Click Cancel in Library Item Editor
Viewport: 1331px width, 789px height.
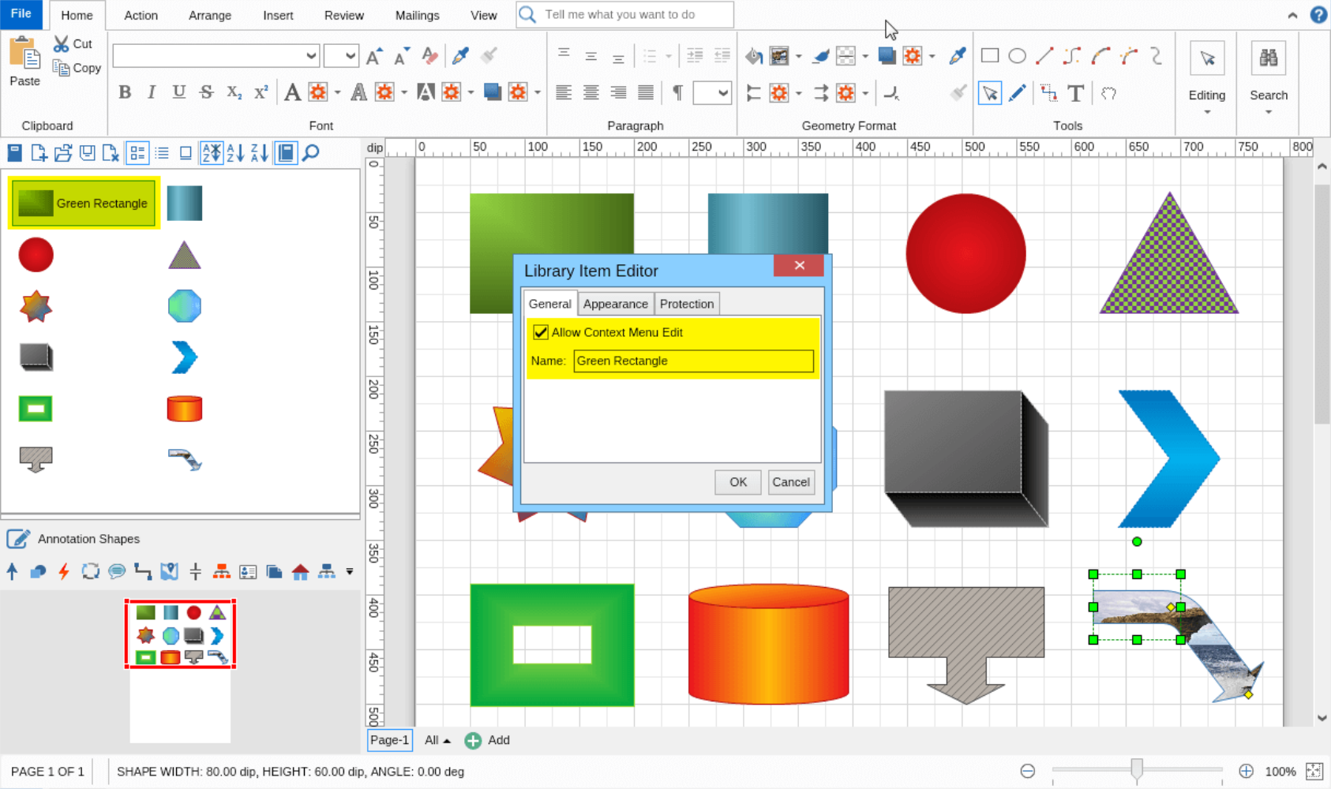pyautogui.click(x=791, y=482)
